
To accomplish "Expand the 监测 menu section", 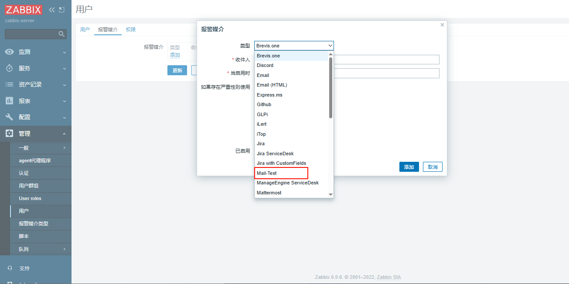I will [x=36, y=52].
